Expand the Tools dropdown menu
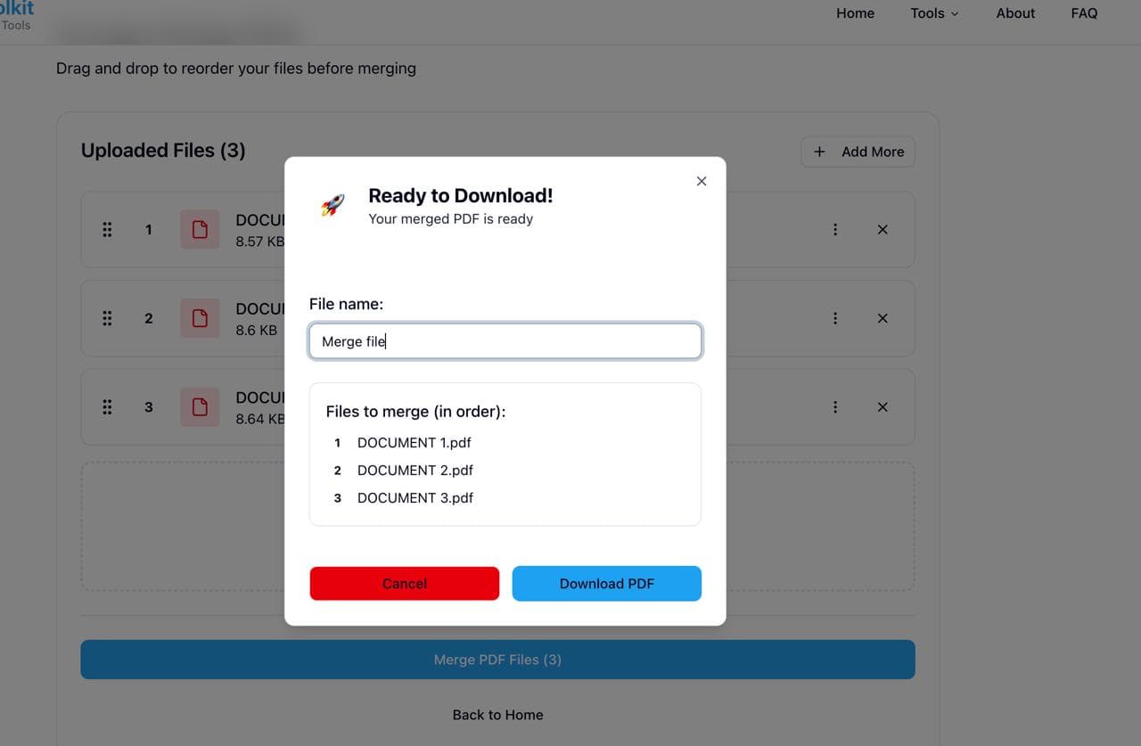 pos(934,13)
